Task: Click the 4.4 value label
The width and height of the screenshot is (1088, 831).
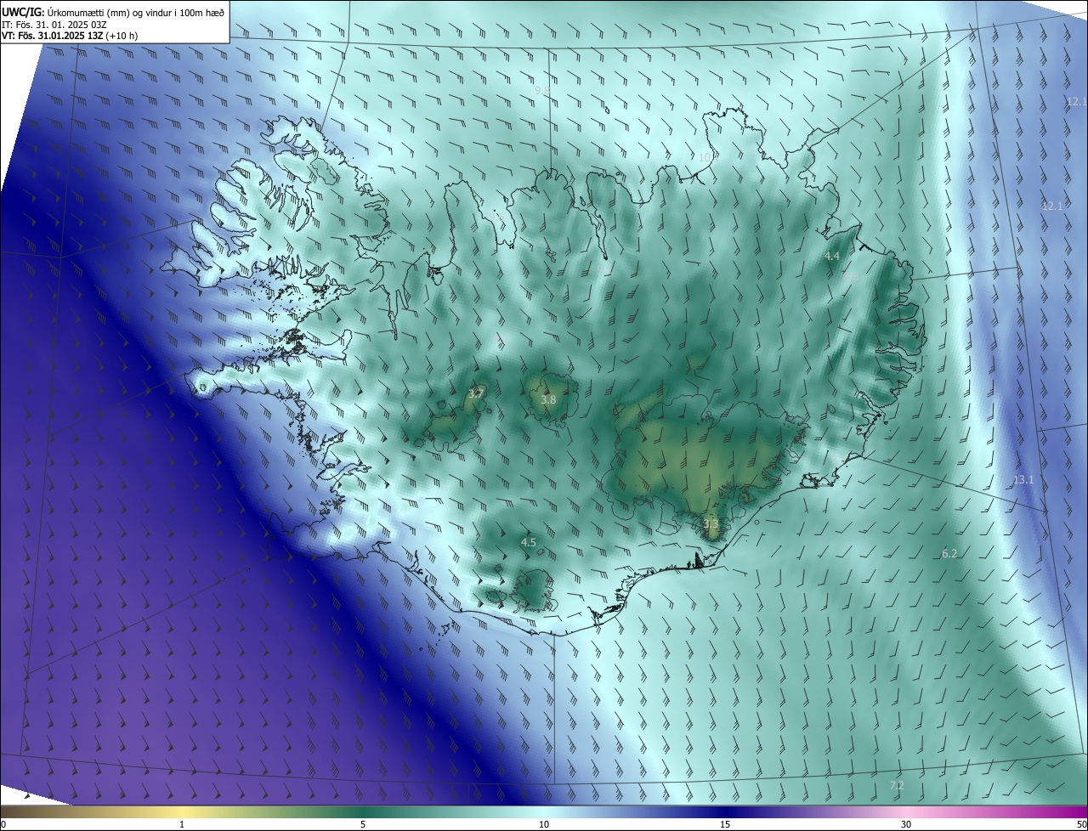Action: pyautogui.click(x=832, y=256)
